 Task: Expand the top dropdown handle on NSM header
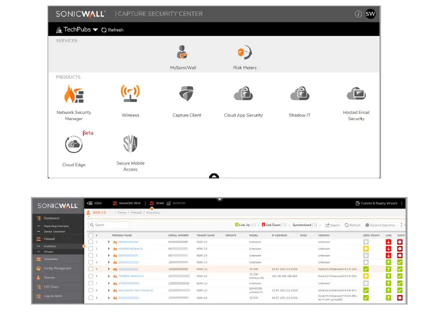[219, 199]
